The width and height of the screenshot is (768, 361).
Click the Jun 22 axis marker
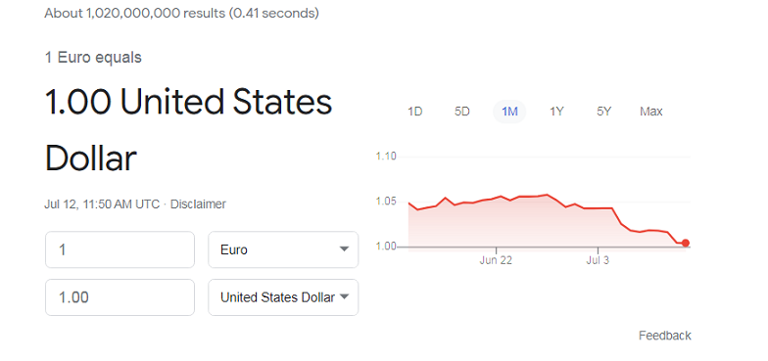496,260
